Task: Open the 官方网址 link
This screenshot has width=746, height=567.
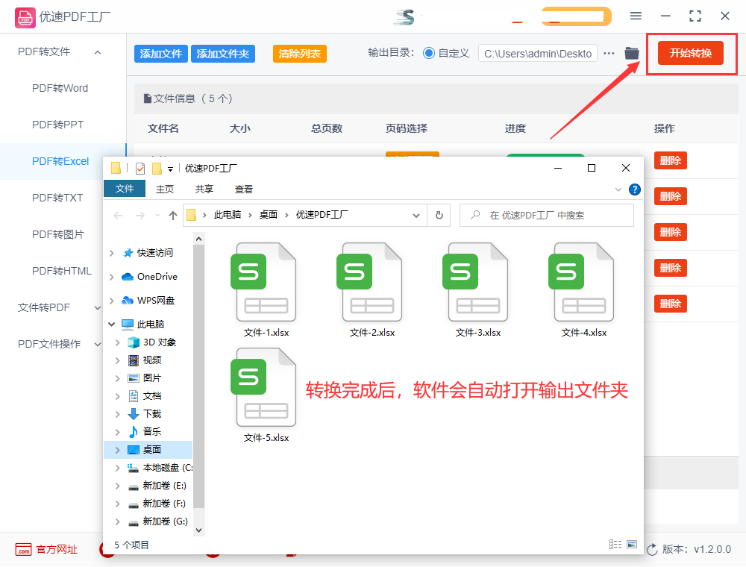Action: (57, 549)
